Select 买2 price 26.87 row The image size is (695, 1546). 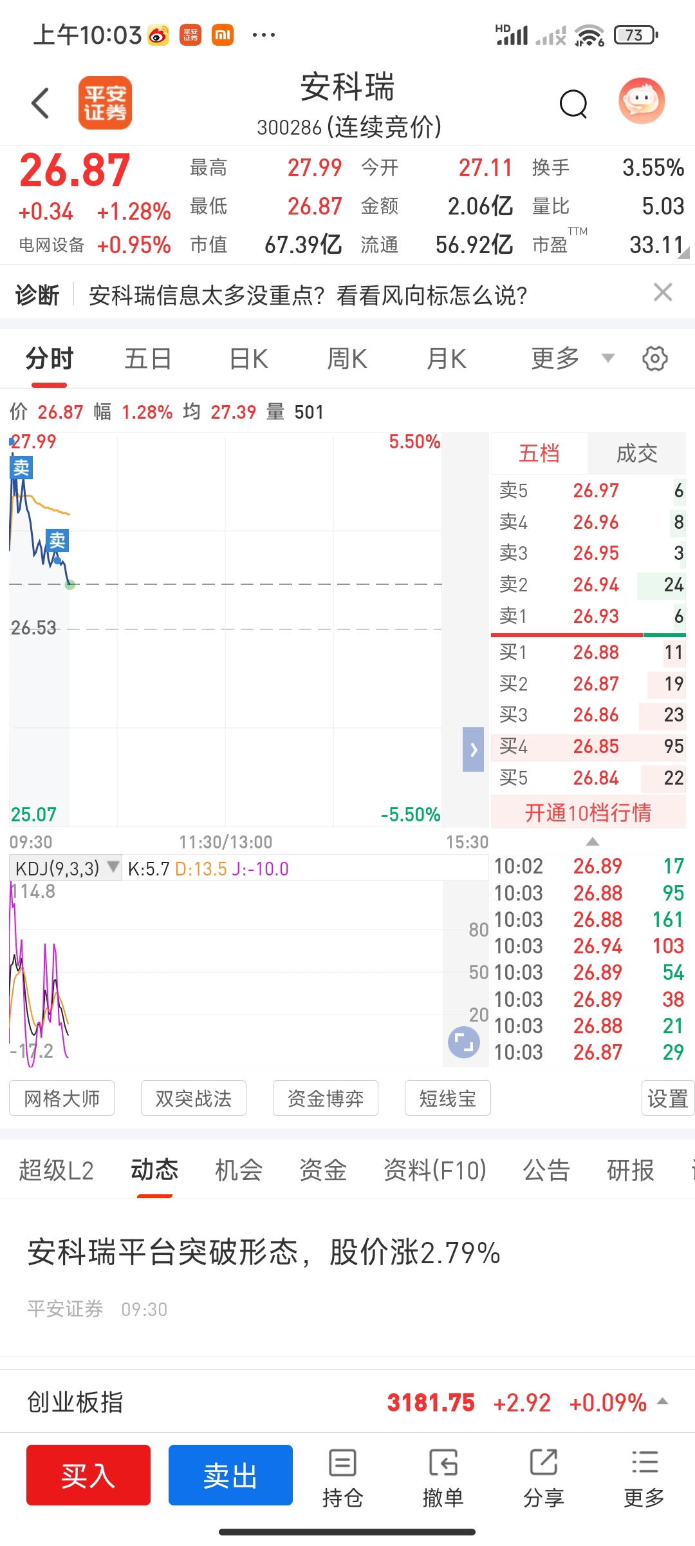pyautogui.click(x=589, y=683)
